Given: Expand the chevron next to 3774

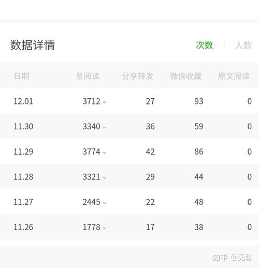Looking at the screenshot, I should (104, 153).
